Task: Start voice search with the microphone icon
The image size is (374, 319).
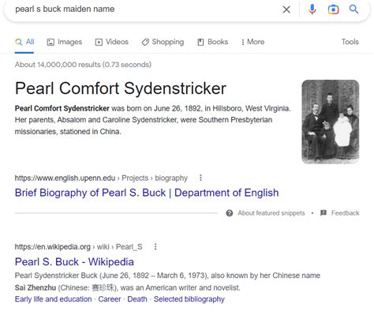Action: (312, 9)
